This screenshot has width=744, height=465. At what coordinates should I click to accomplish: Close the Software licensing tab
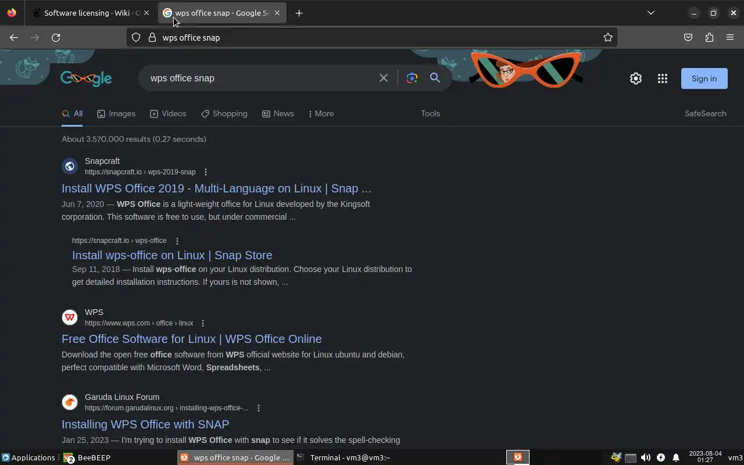pos(146,13)
